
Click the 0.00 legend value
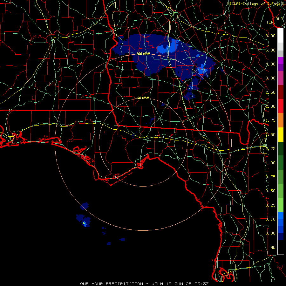click(270, 233)
